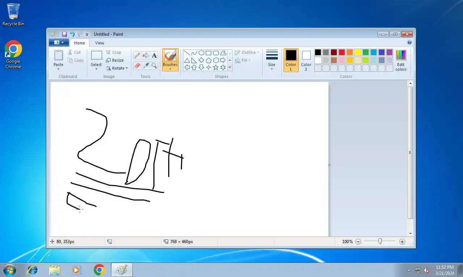Click the vertical scrollbar down arrow
463x277 pixels.
point(411,233)
